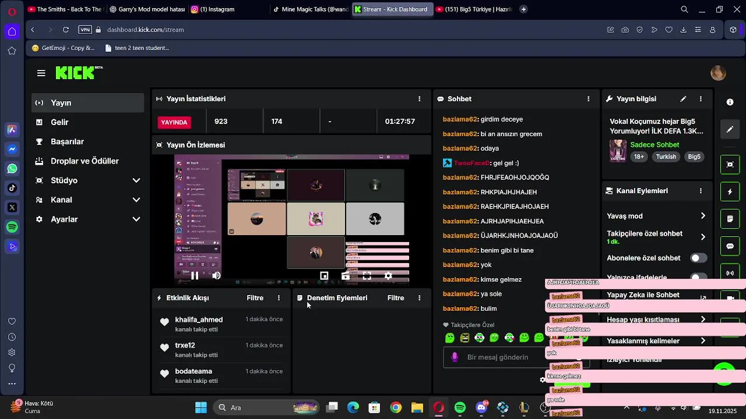Open WhatsApp in Opera sidebar
This screenshot has width=746, height=419.
[x=12, y=169]
